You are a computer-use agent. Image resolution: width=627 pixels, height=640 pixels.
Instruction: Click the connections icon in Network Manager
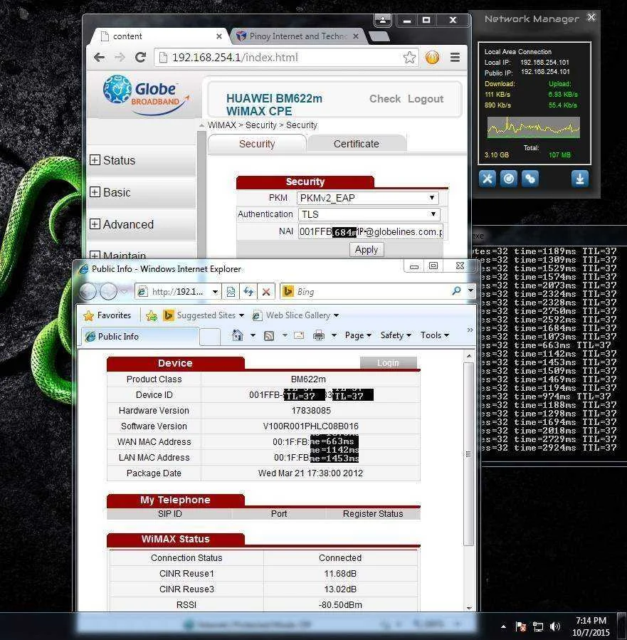click(x=530, y=179)
